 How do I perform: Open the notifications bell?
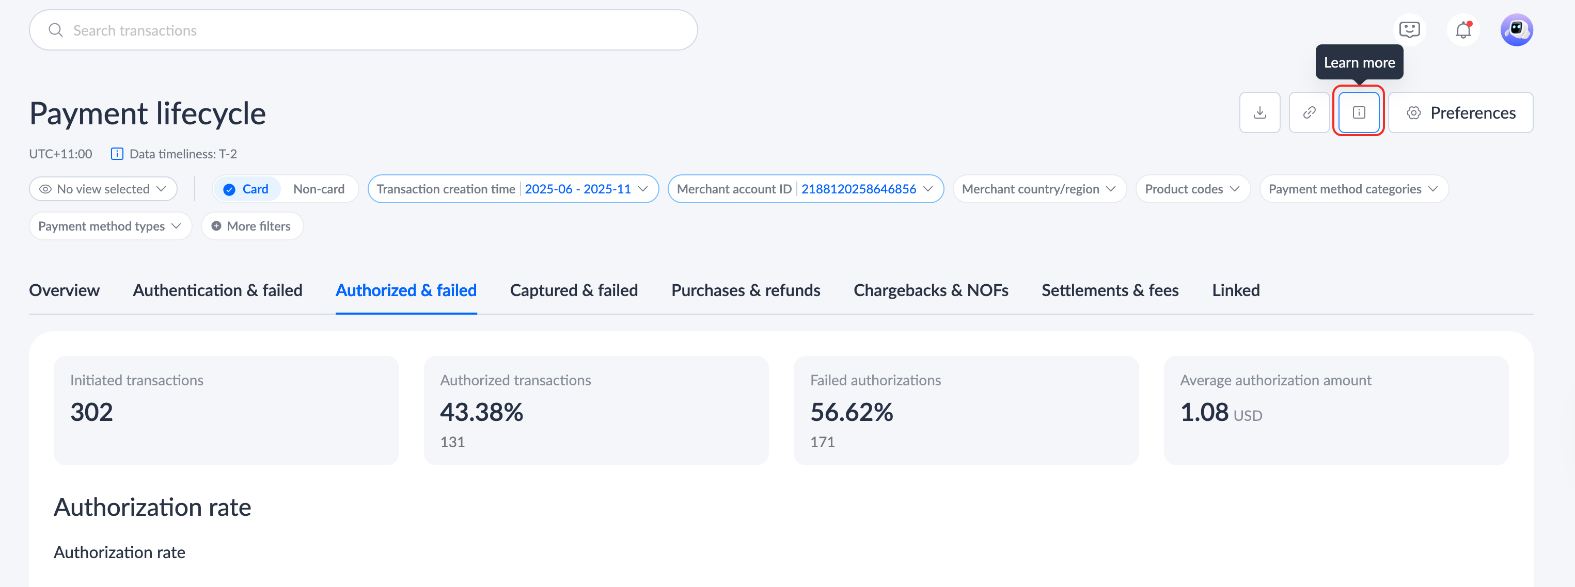[1463, 29]
